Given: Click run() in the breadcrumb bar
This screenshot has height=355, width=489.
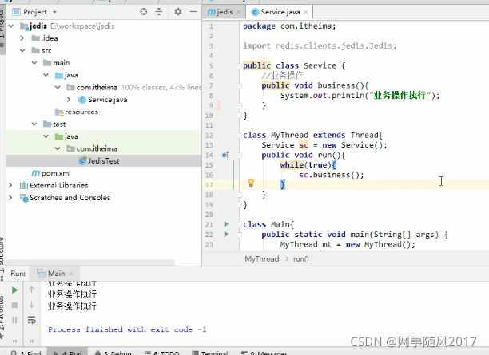Looking at the screenshot, I should click(300, 258).
